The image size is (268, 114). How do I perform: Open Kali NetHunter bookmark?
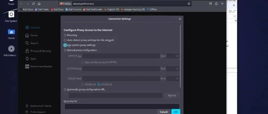coord(93,9)
